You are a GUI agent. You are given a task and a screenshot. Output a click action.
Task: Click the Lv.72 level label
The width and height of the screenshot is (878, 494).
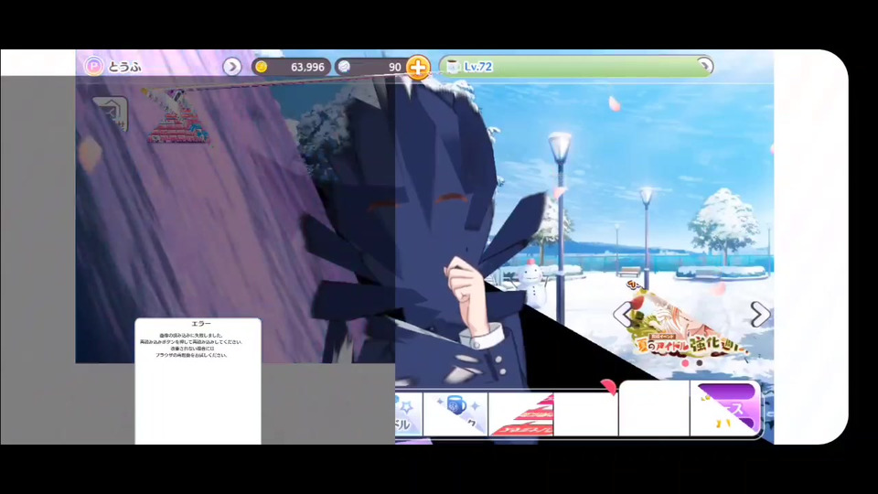478,67
